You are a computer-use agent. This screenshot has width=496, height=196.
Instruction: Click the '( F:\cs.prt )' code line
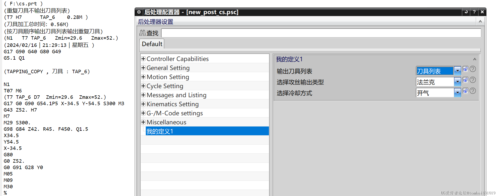(x=23, y=4)
